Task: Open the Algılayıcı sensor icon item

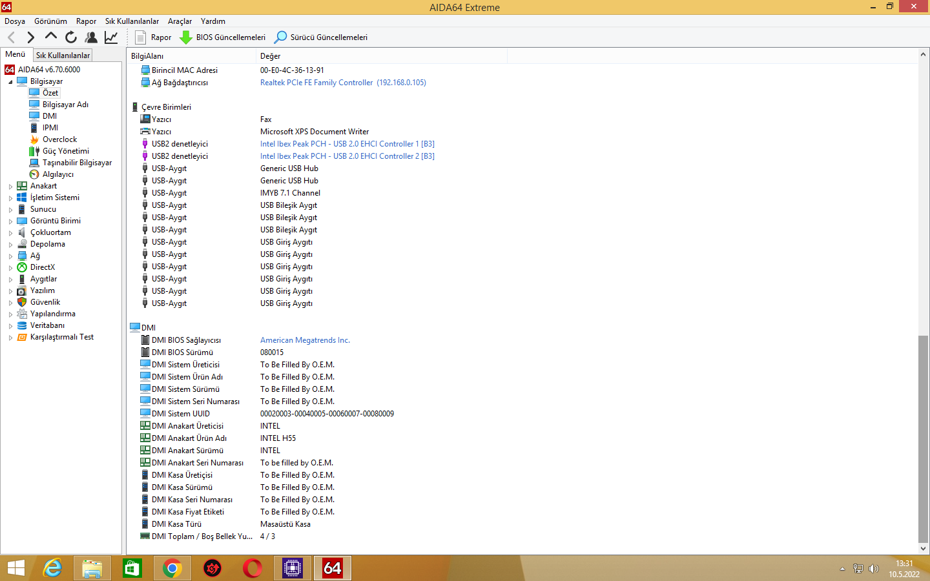Action: coord(34,174)
